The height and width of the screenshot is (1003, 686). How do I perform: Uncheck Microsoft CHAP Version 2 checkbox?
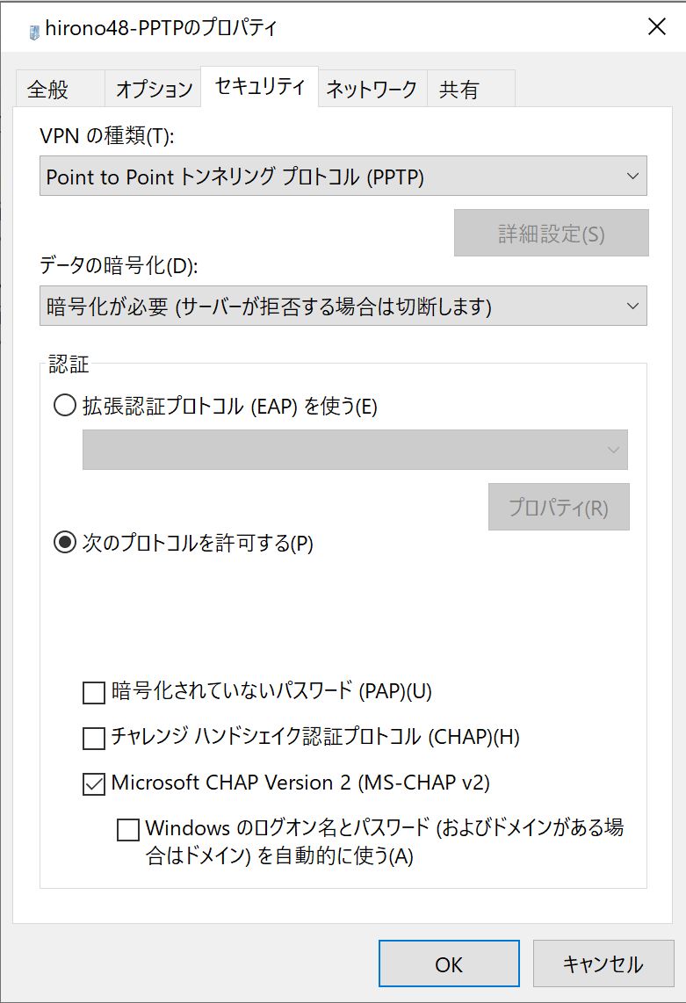click(93, 783)
